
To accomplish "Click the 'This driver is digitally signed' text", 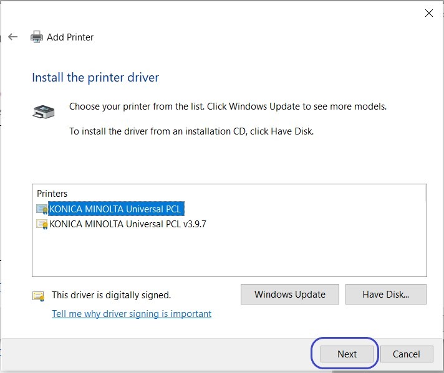I will (111, 295).
